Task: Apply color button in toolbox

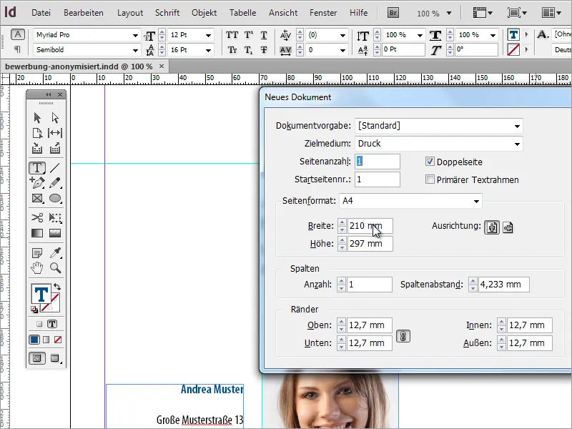Action: [34, 340]
